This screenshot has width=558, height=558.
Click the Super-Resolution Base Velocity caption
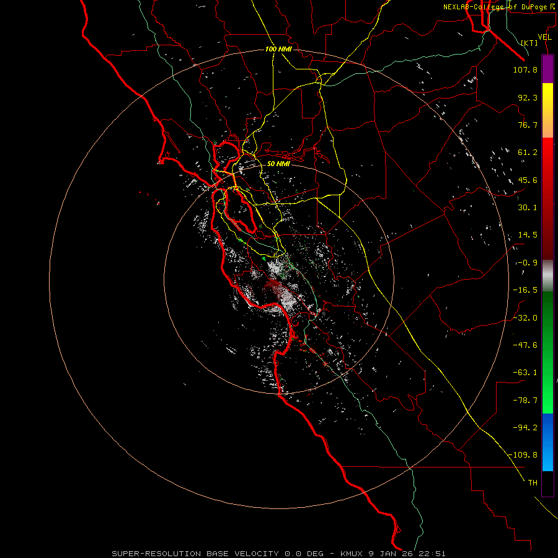click(x=278, y=554)
